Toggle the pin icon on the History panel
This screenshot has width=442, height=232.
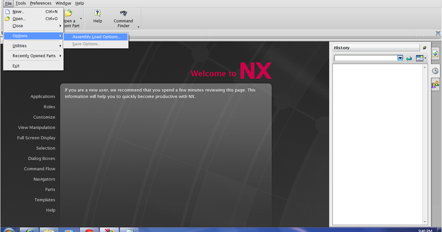[424, 48]
